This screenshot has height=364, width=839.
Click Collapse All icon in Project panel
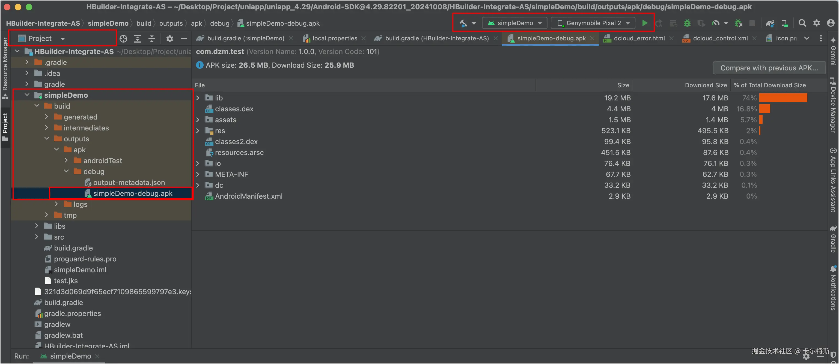coord(152,39)
